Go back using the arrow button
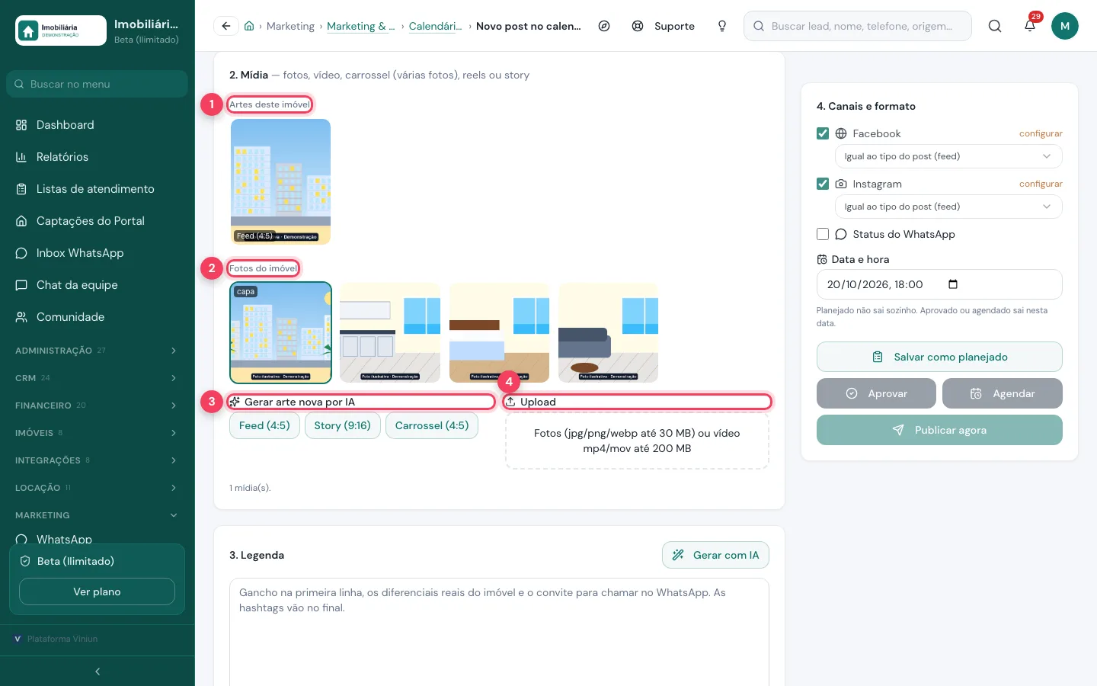The width and height of the screenshot is (1097, 686). pyautogui.click(x=226, y=26)
